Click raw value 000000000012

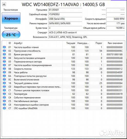point(114,69)
